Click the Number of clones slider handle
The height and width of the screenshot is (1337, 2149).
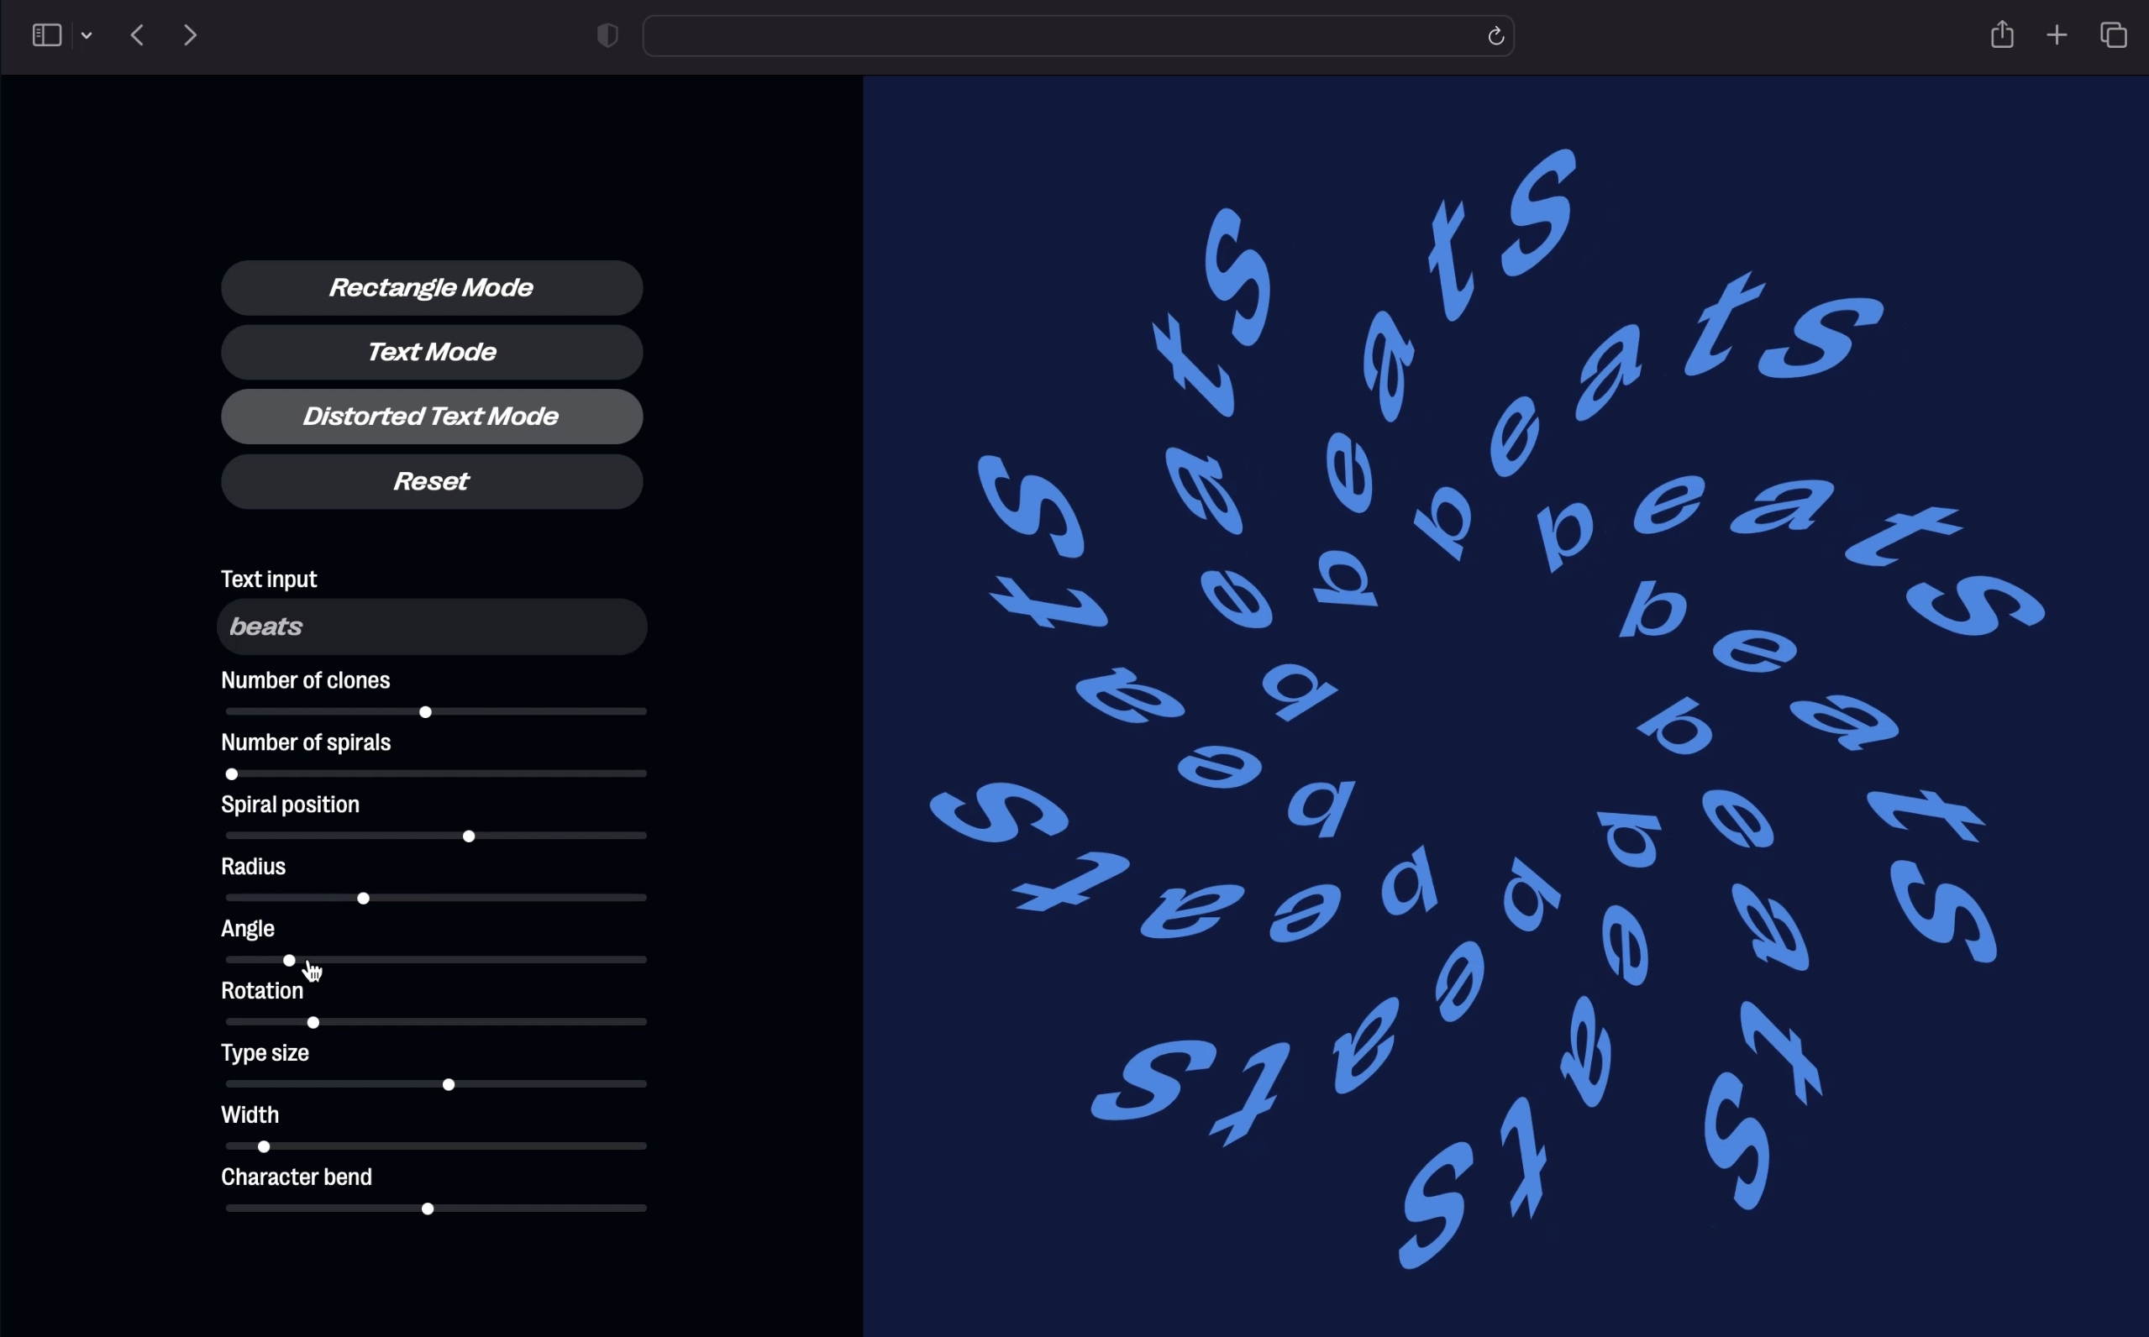tap(425, 713)
